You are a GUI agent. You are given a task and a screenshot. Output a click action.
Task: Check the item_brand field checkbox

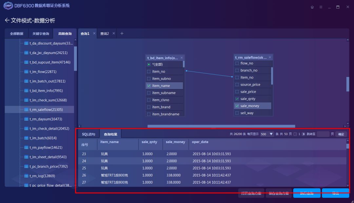pos(149,107)
